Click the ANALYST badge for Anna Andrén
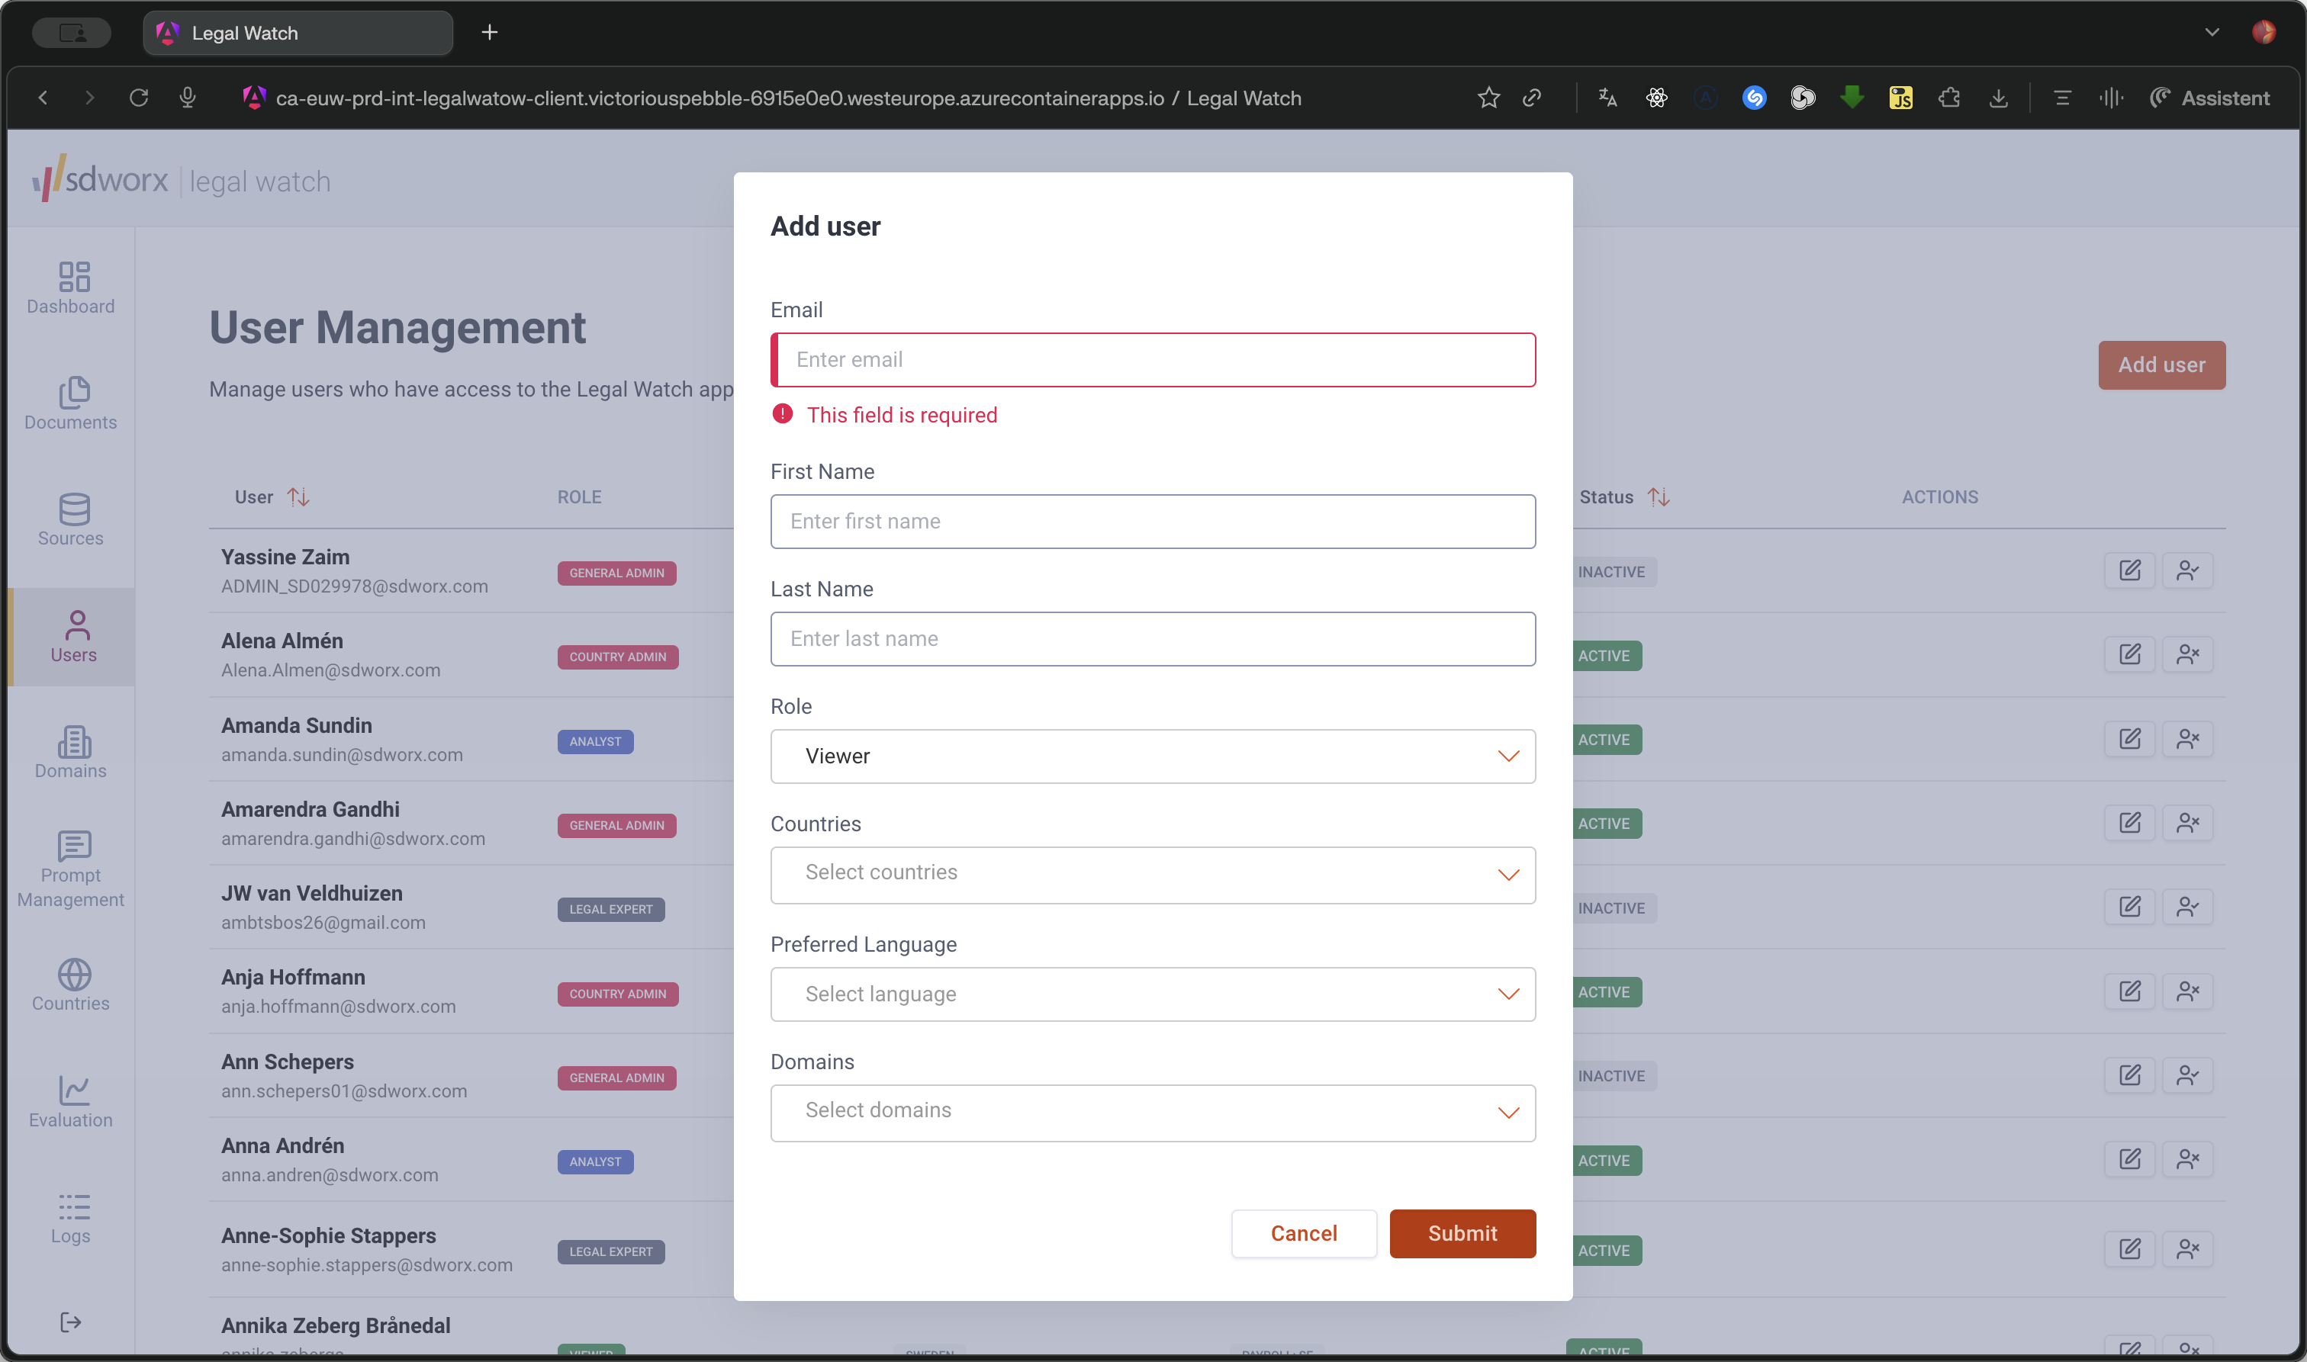 (x=595, y=1162)
